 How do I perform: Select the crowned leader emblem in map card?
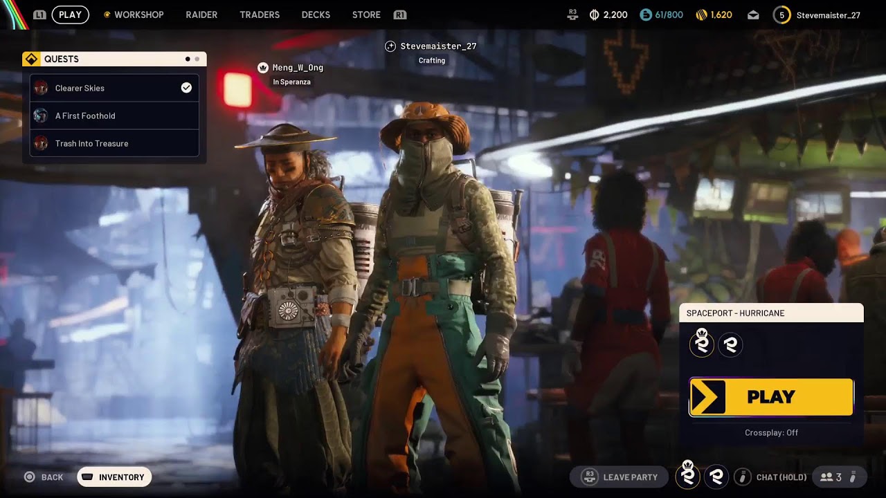coord(702,344)
